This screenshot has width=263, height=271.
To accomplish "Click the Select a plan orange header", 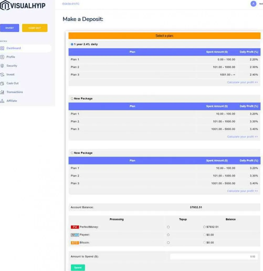I will pos(164,36).
